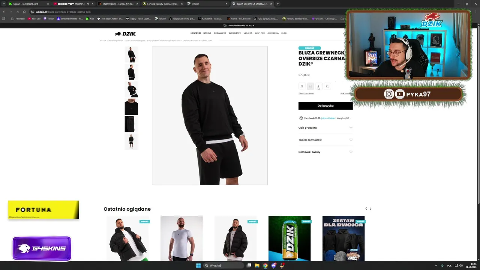Select size XL
The width and height of the screenshot is (480, 270).
coord(327,87)
